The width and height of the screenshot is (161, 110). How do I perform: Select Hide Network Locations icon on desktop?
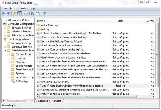(x=63, y=57)
